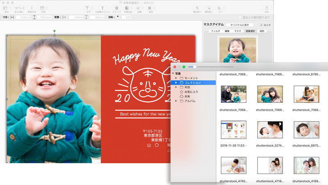Select the お気に入り star row

[x=194, y=92]
